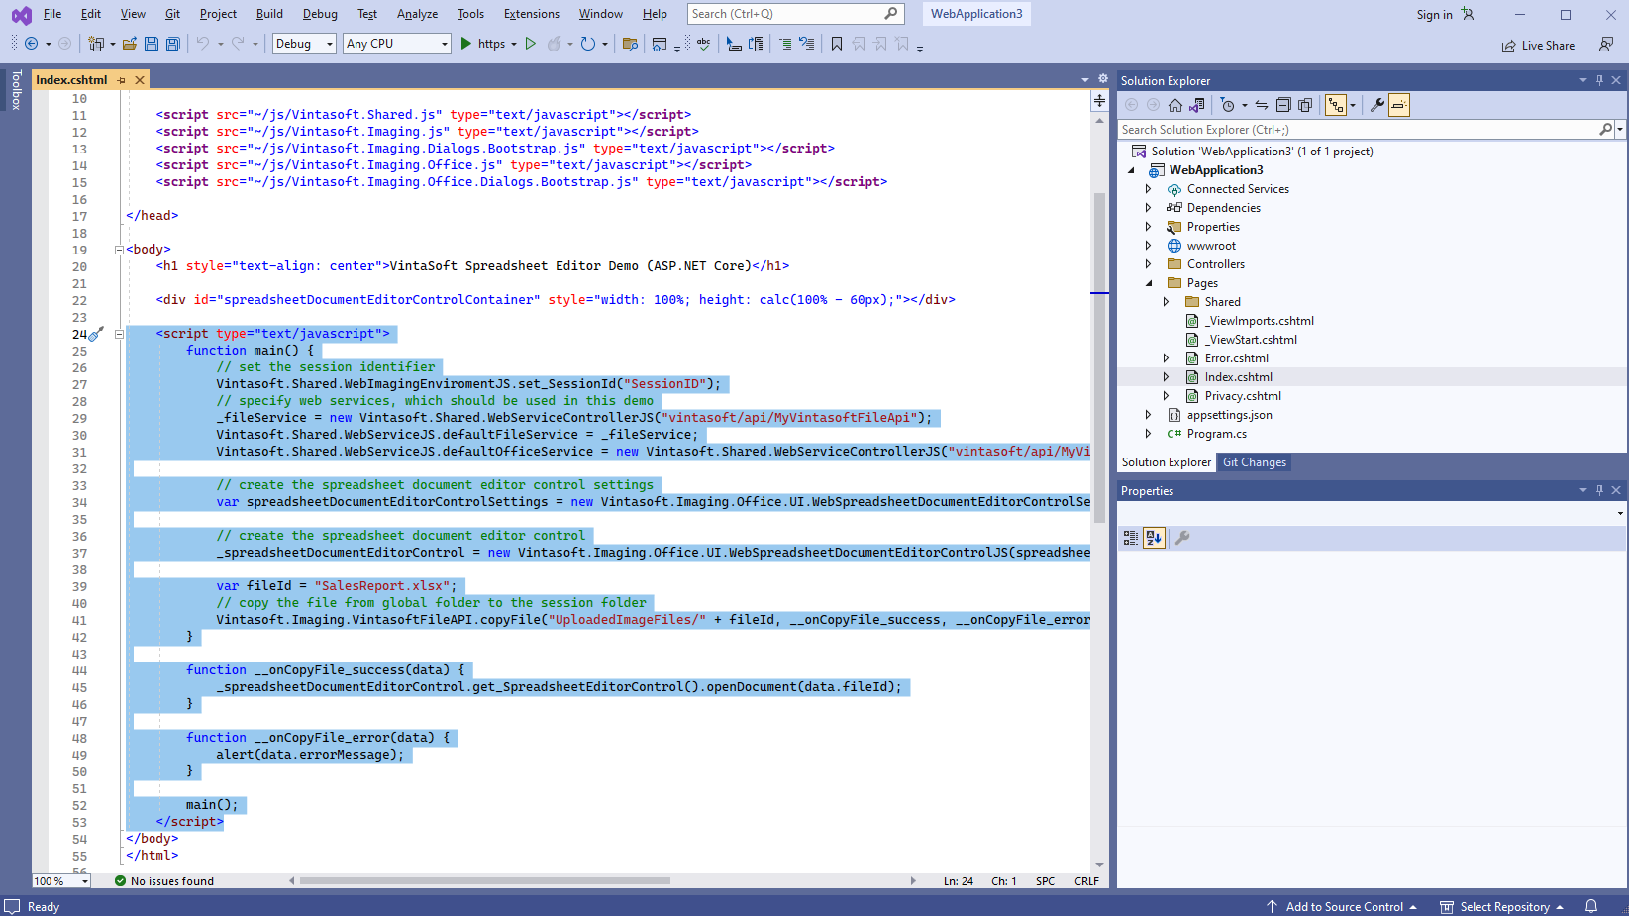Click the Save All toolbar icon
Viewport: 1629px width, 916px height.
pyautogui.click(x=173, y=44)
